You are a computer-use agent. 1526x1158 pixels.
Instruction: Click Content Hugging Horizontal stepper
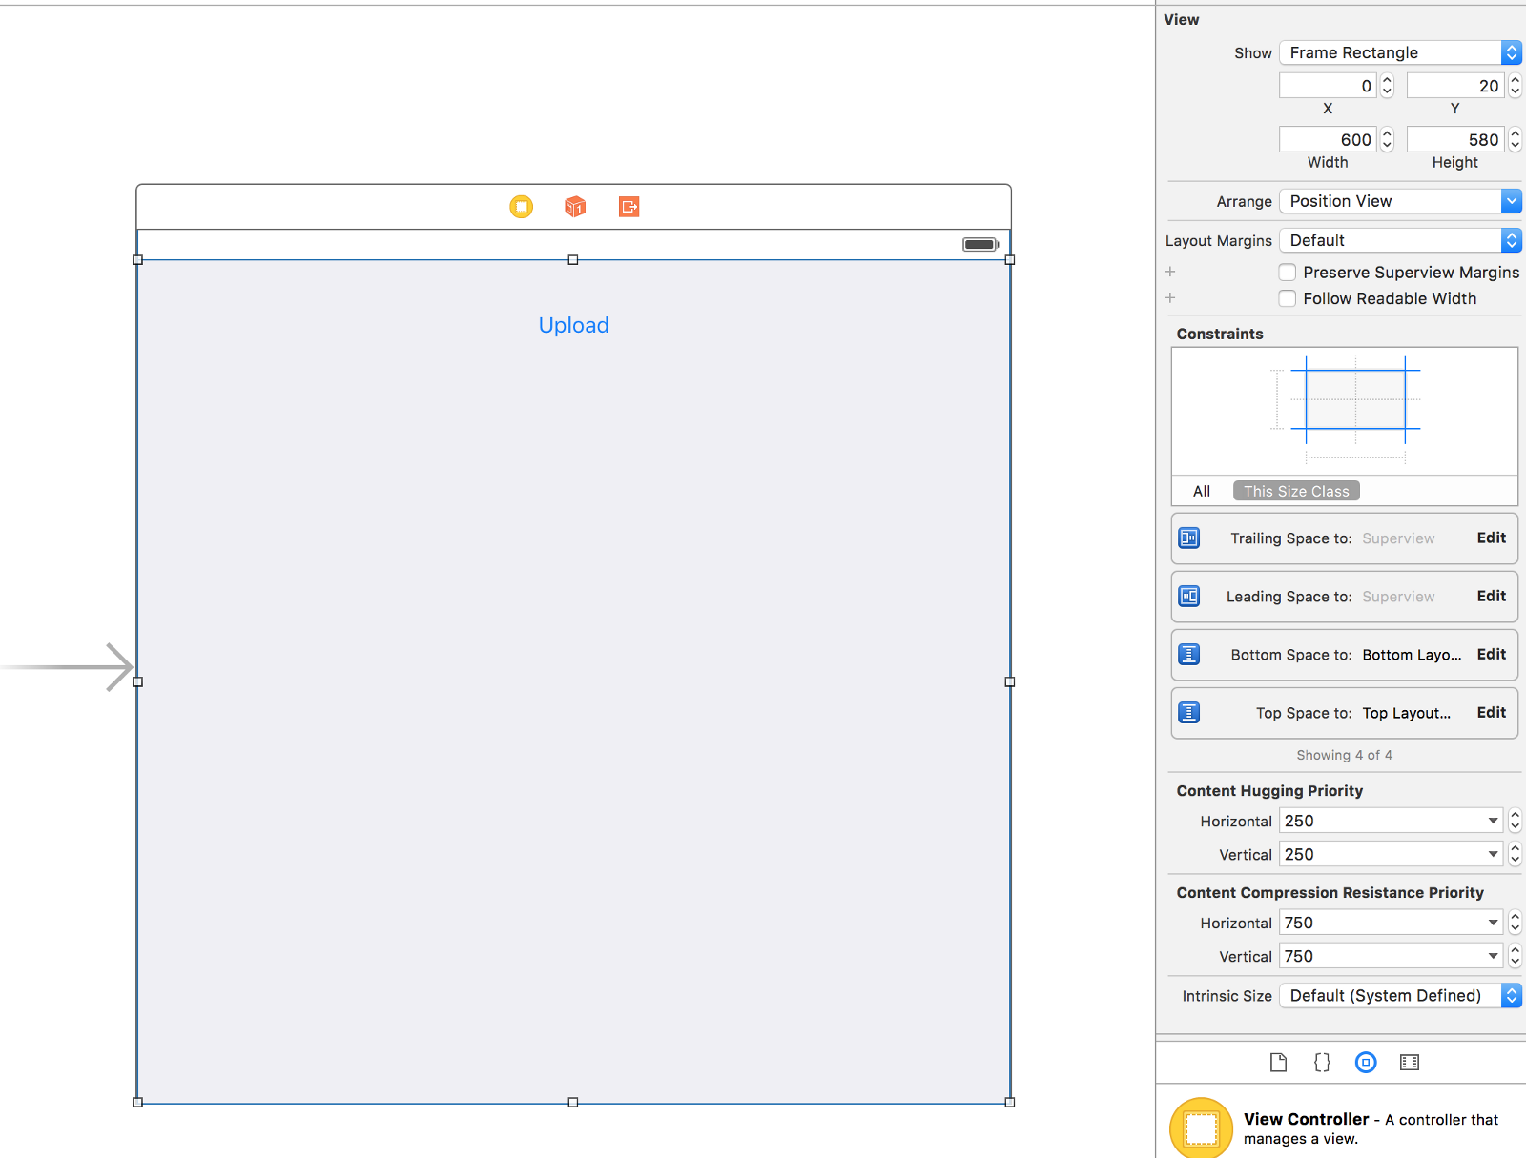point(1516,821)
